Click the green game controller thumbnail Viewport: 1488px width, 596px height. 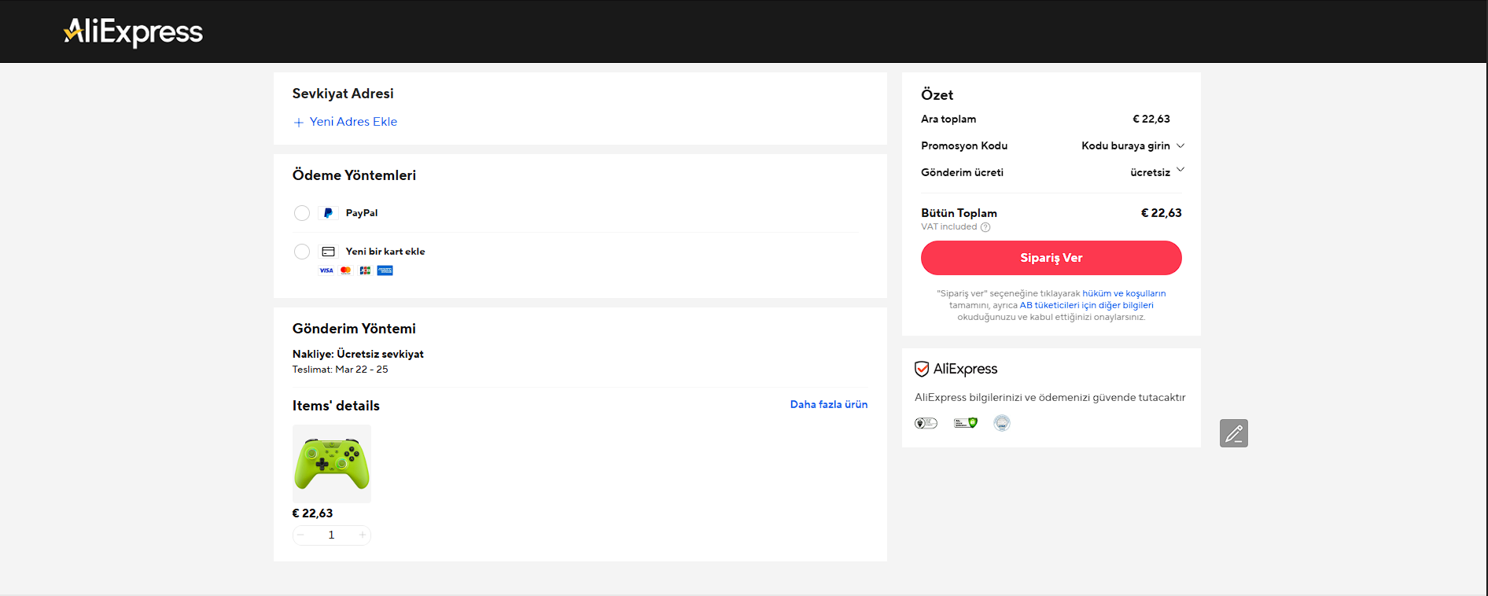(x=332, y=464)
